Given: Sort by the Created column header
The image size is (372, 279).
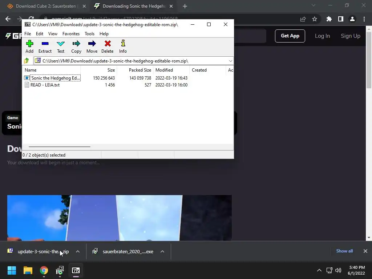Looking at the screenshot, I should tap(207, 70).
